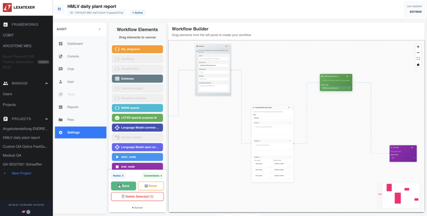Collapse the PROJECTS section

[46, 119]
